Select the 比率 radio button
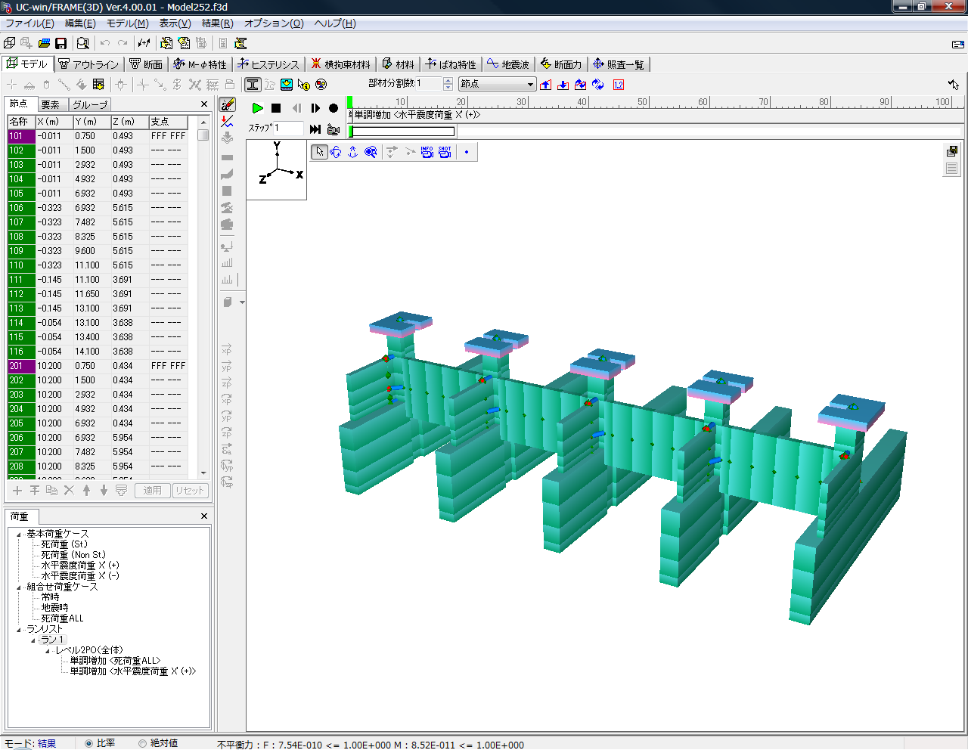 point(89,743)
